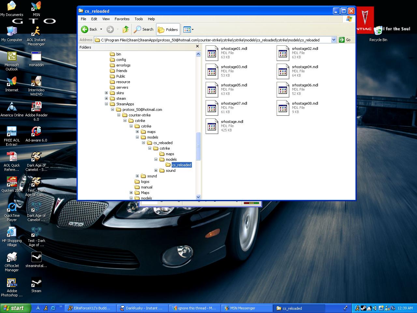This screenshot has height=313, width=417.
Task: Open the View menu
Action: point(106,19)
